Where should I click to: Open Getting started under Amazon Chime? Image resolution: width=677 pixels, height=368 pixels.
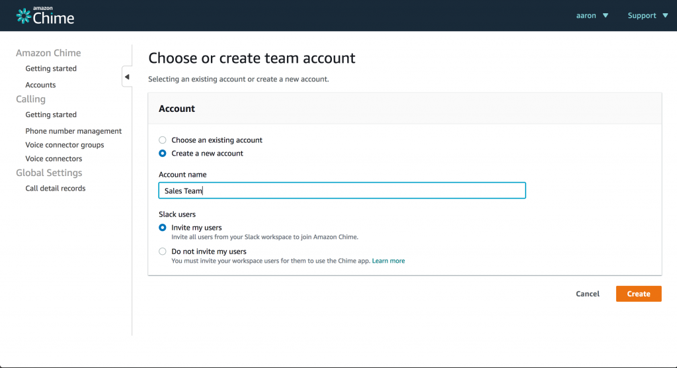coord(51,68)
